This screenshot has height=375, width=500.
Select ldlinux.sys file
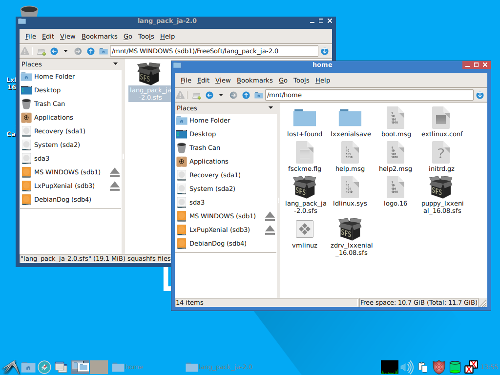point(350,191)
